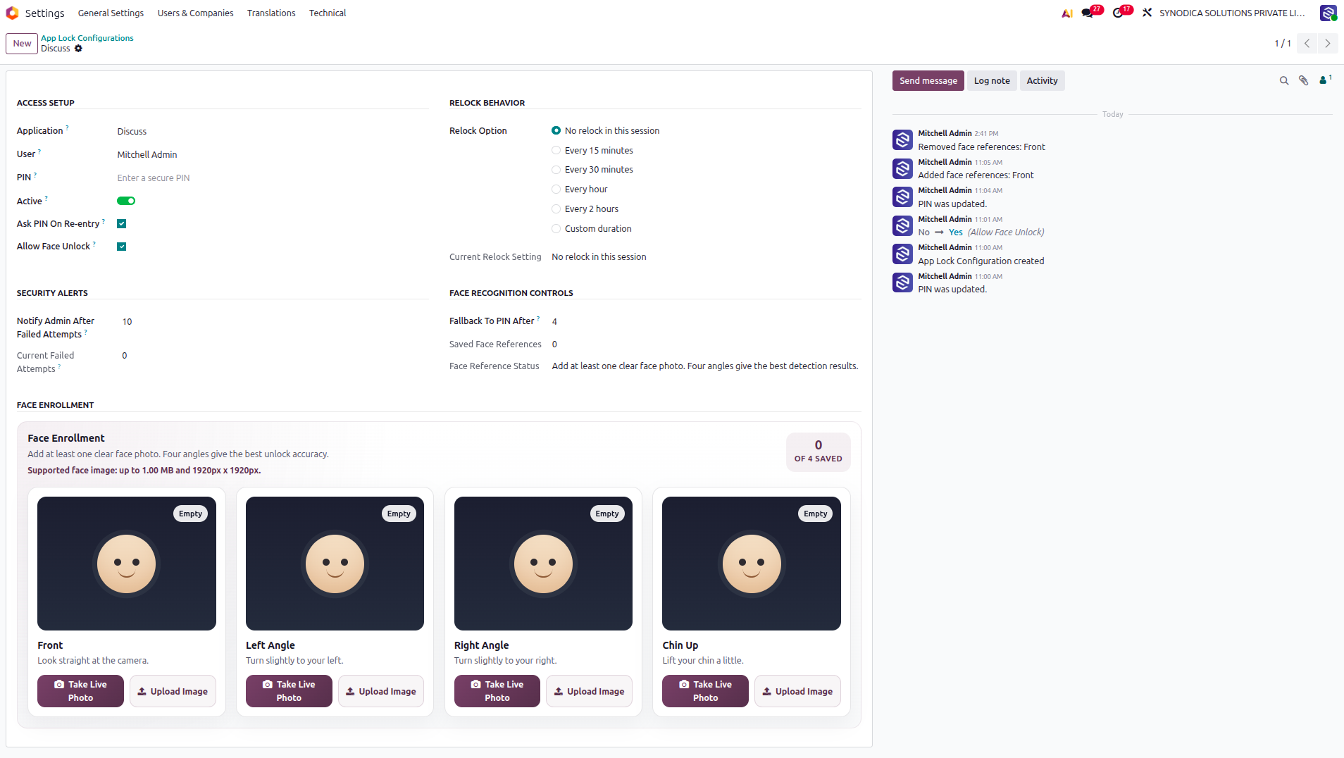Image resolution: width=1344 pixels, height=758 pixels.
Task: Click avatar beside 'Removed face references' message
Action: (x=902, y=139)
